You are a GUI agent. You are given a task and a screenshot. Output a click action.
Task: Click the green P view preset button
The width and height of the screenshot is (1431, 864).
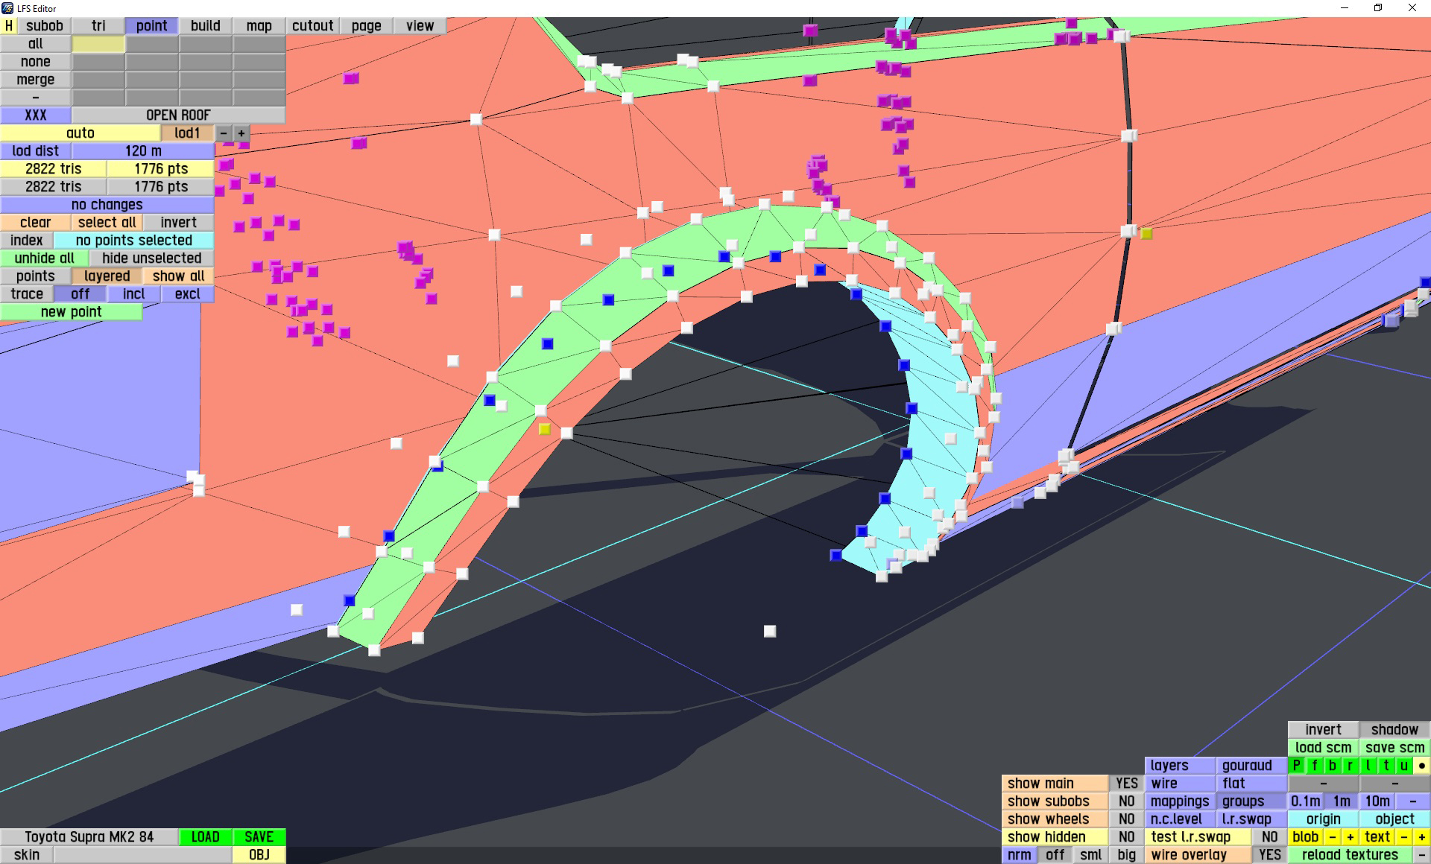[1297, 765]
